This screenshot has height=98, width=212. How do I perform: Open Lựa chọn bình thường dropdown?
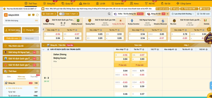click(x=183, y=14)
